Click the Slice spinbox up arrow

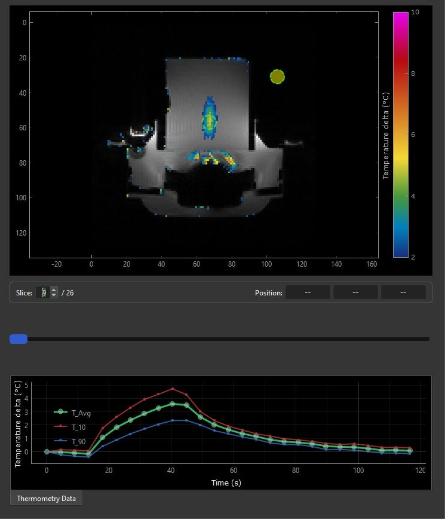(x=54, y=290)
